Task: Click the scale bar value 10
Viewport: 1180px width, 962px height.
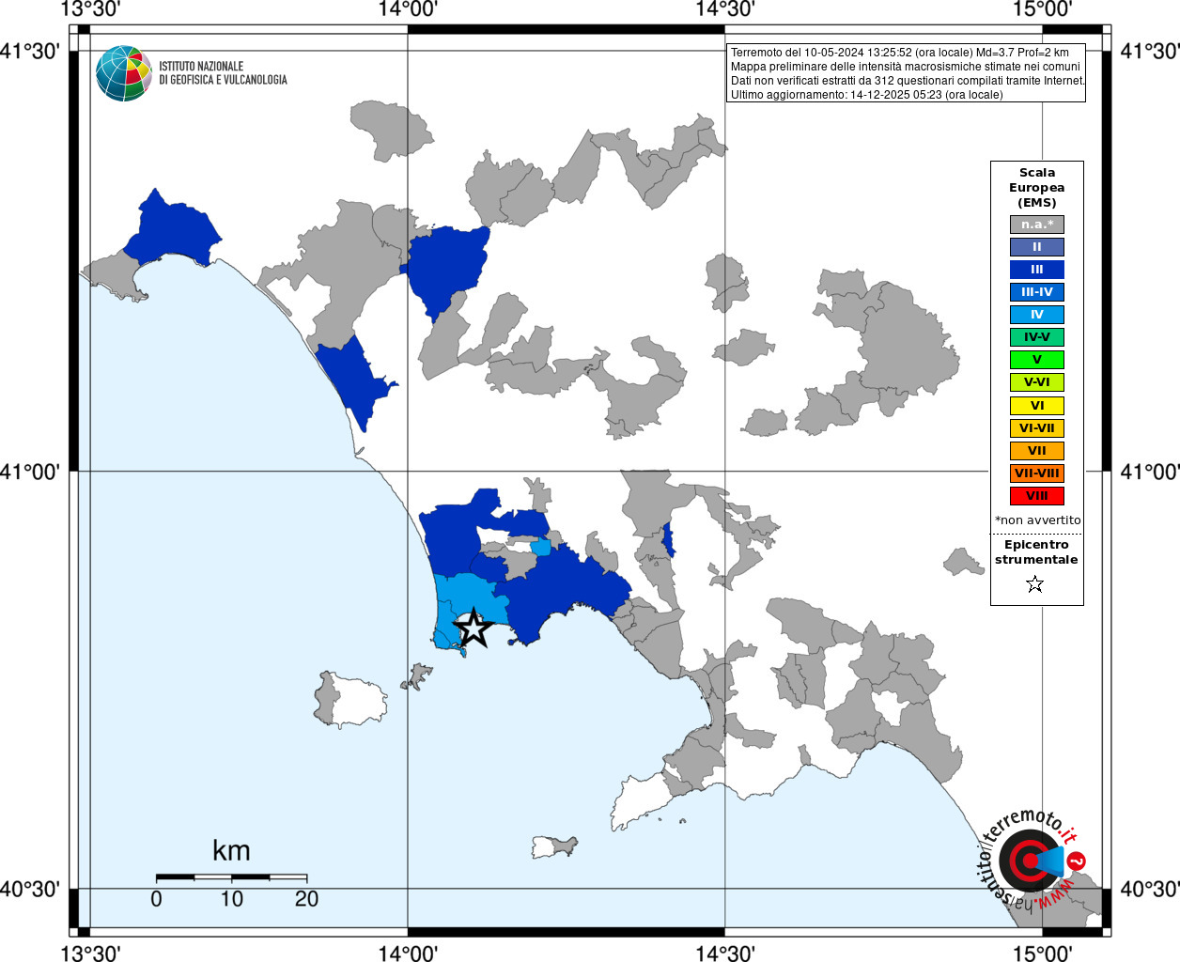Action: coord(231,899)
